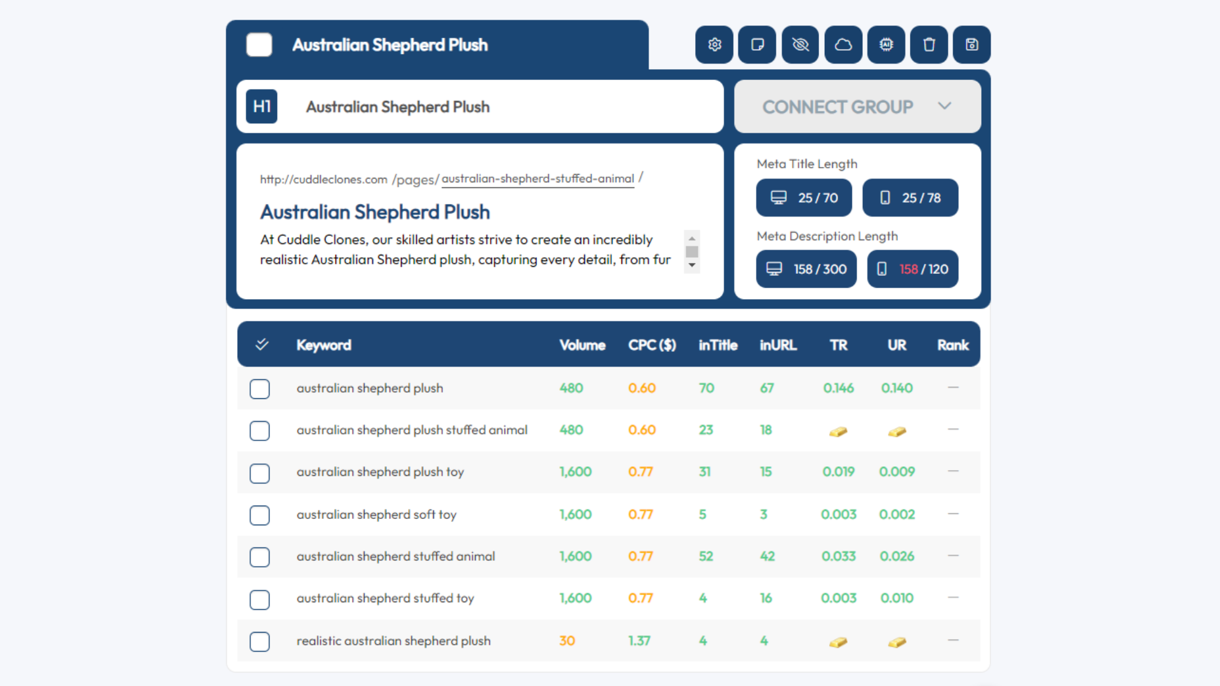1220x686 pixels.
Task: Toggle the visibility eye icon
Action: tap(800, 45)
